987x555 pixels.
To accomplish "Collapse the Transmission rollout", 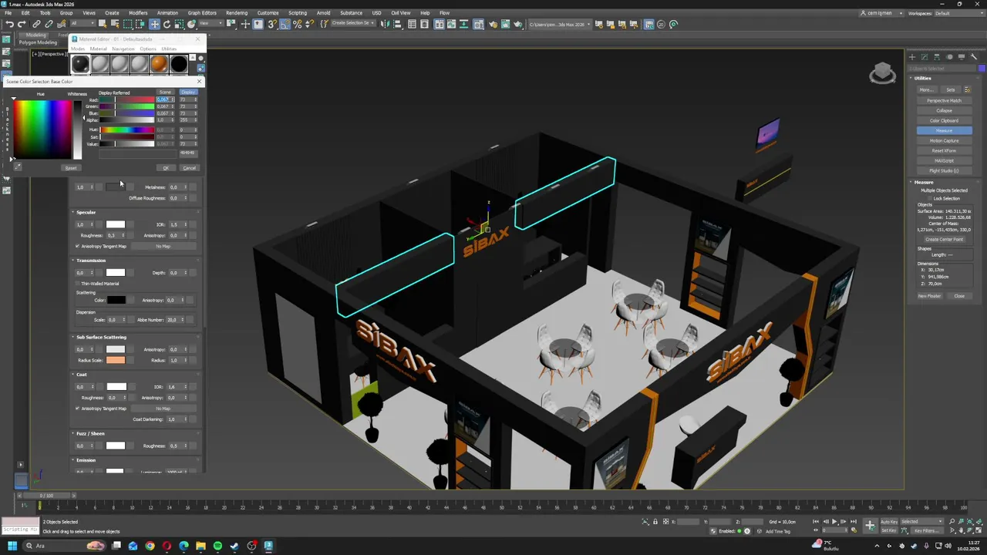I will [x=90, y=261].
